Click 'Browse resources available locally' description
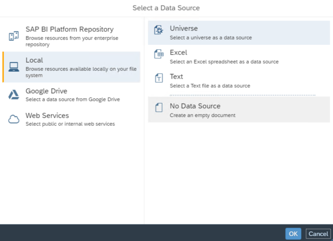Screen dimensions: 333x241 (81, 72)
